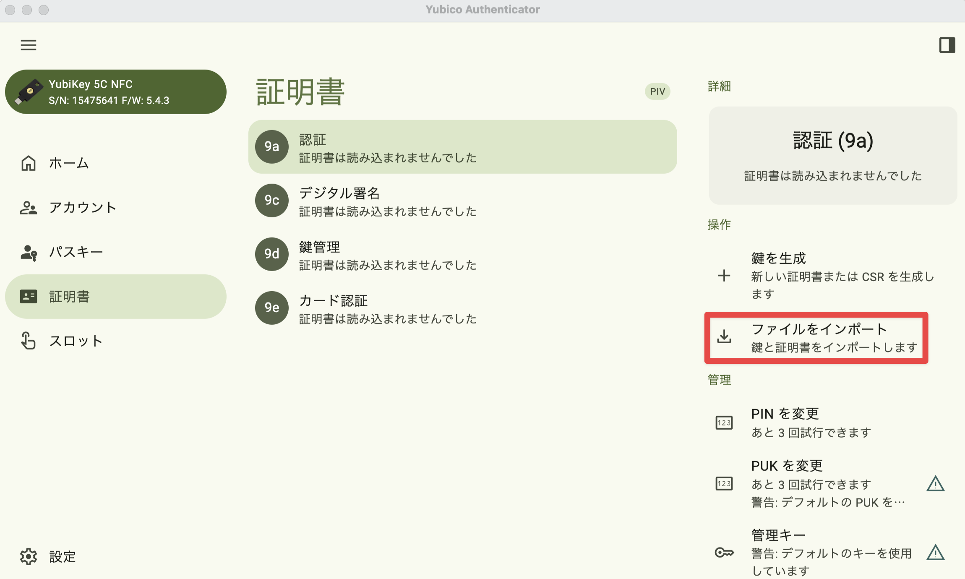Click the 管理 section label
This screenshot has width=965, height=579.
(x=719, y=380)
